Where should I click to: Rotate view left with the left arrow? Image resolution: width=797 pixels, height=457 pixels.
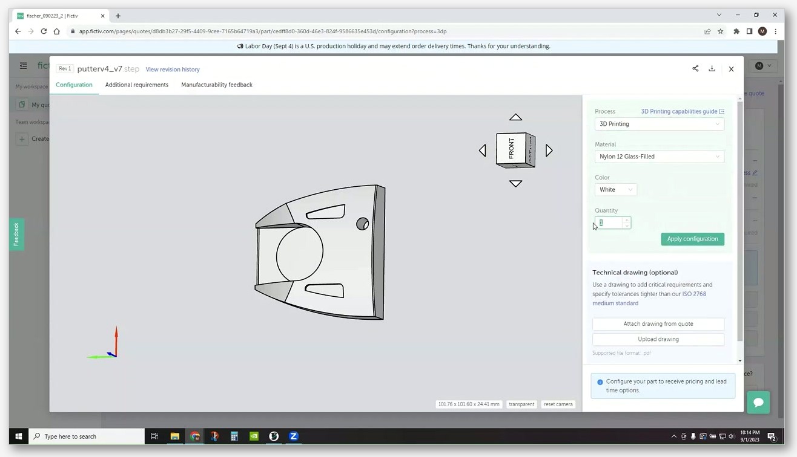pos(483,151)
